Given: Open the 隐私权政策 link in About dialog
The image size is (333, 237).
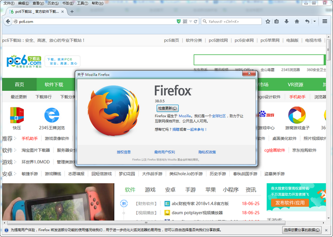Looking at the screenshot, I should click(x=207, y=151).
